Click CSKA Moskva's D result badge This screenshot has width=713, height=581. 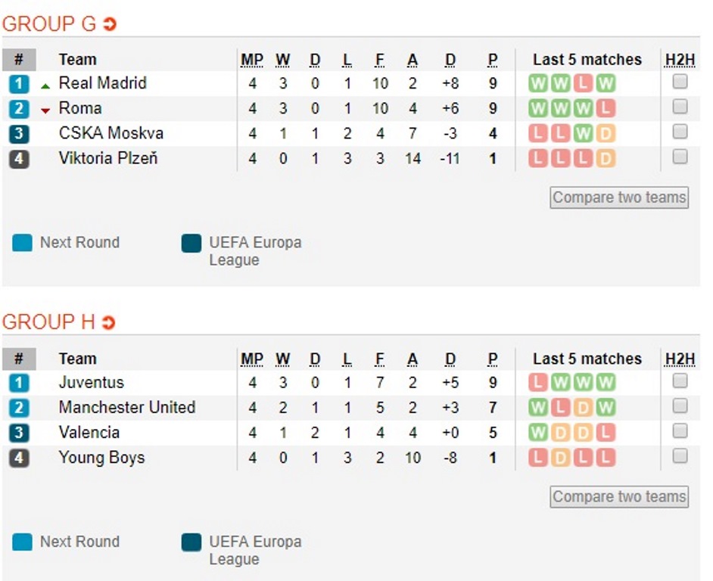606,134
